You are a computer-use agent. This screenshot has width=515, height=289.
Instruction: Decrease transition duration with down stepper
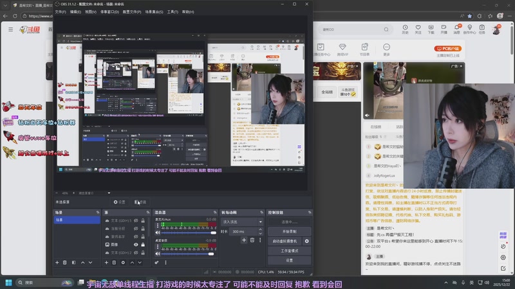coord(261,233)
